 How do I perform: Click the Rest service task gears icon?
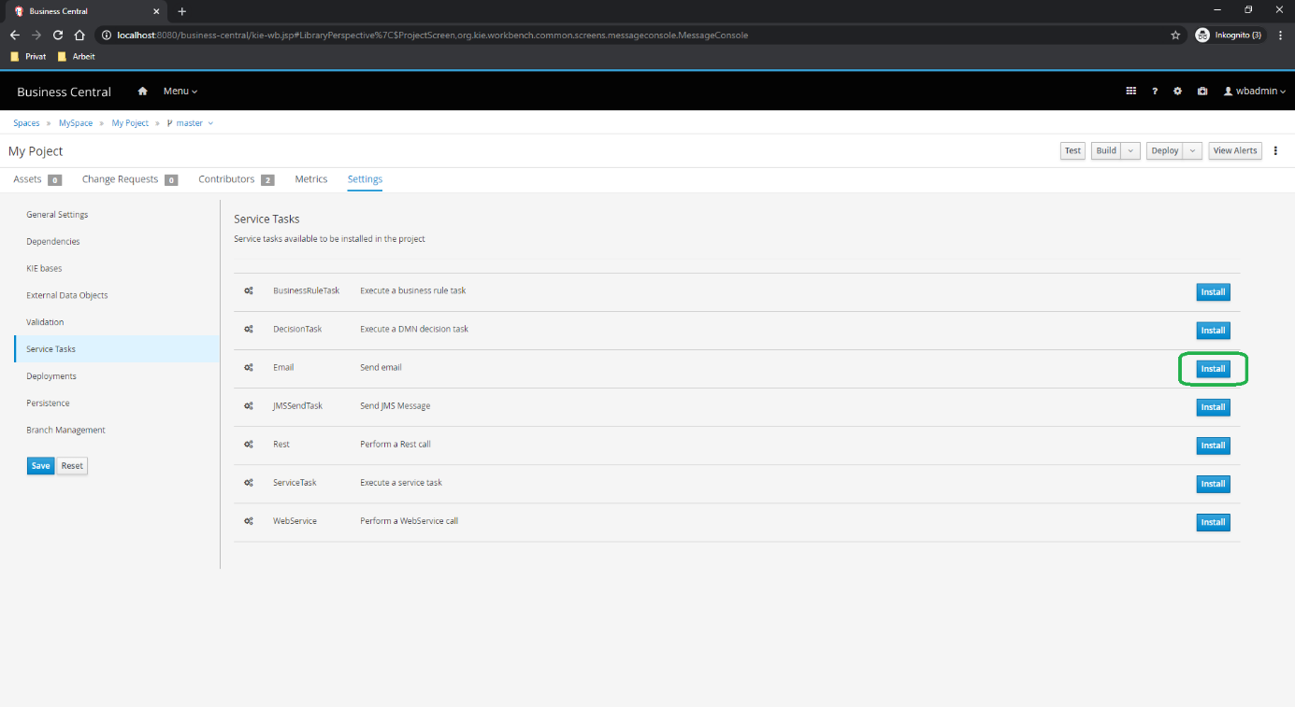[x=249, y=444]
